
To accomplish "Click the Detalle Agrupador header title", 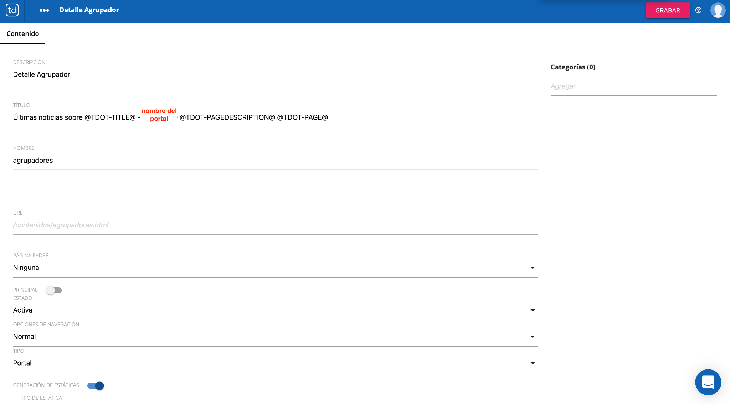I will coord(89,10).
